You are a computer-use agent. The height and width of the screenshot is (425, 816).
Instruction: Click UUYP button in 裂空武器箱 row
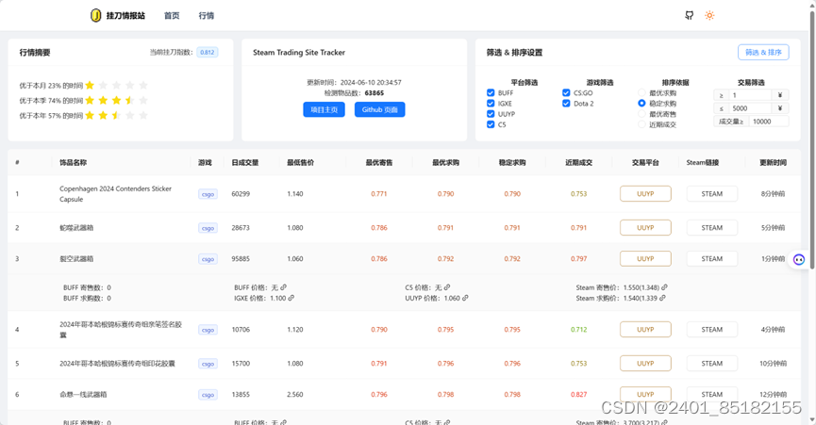pos(645,259)
